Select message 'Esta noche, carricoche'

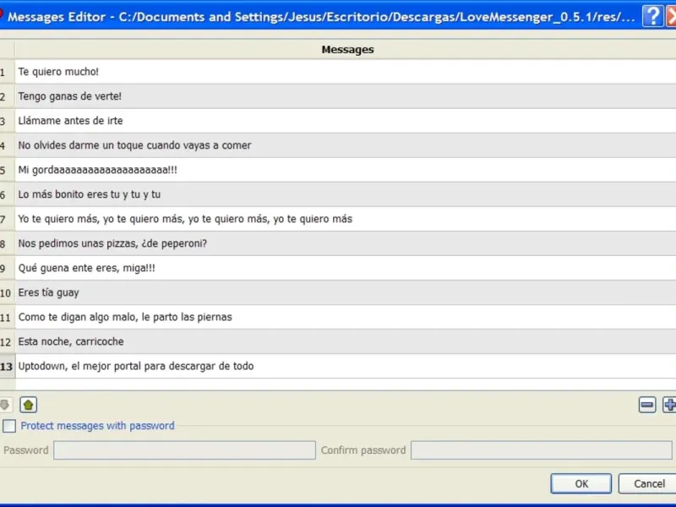click(346, 342)
